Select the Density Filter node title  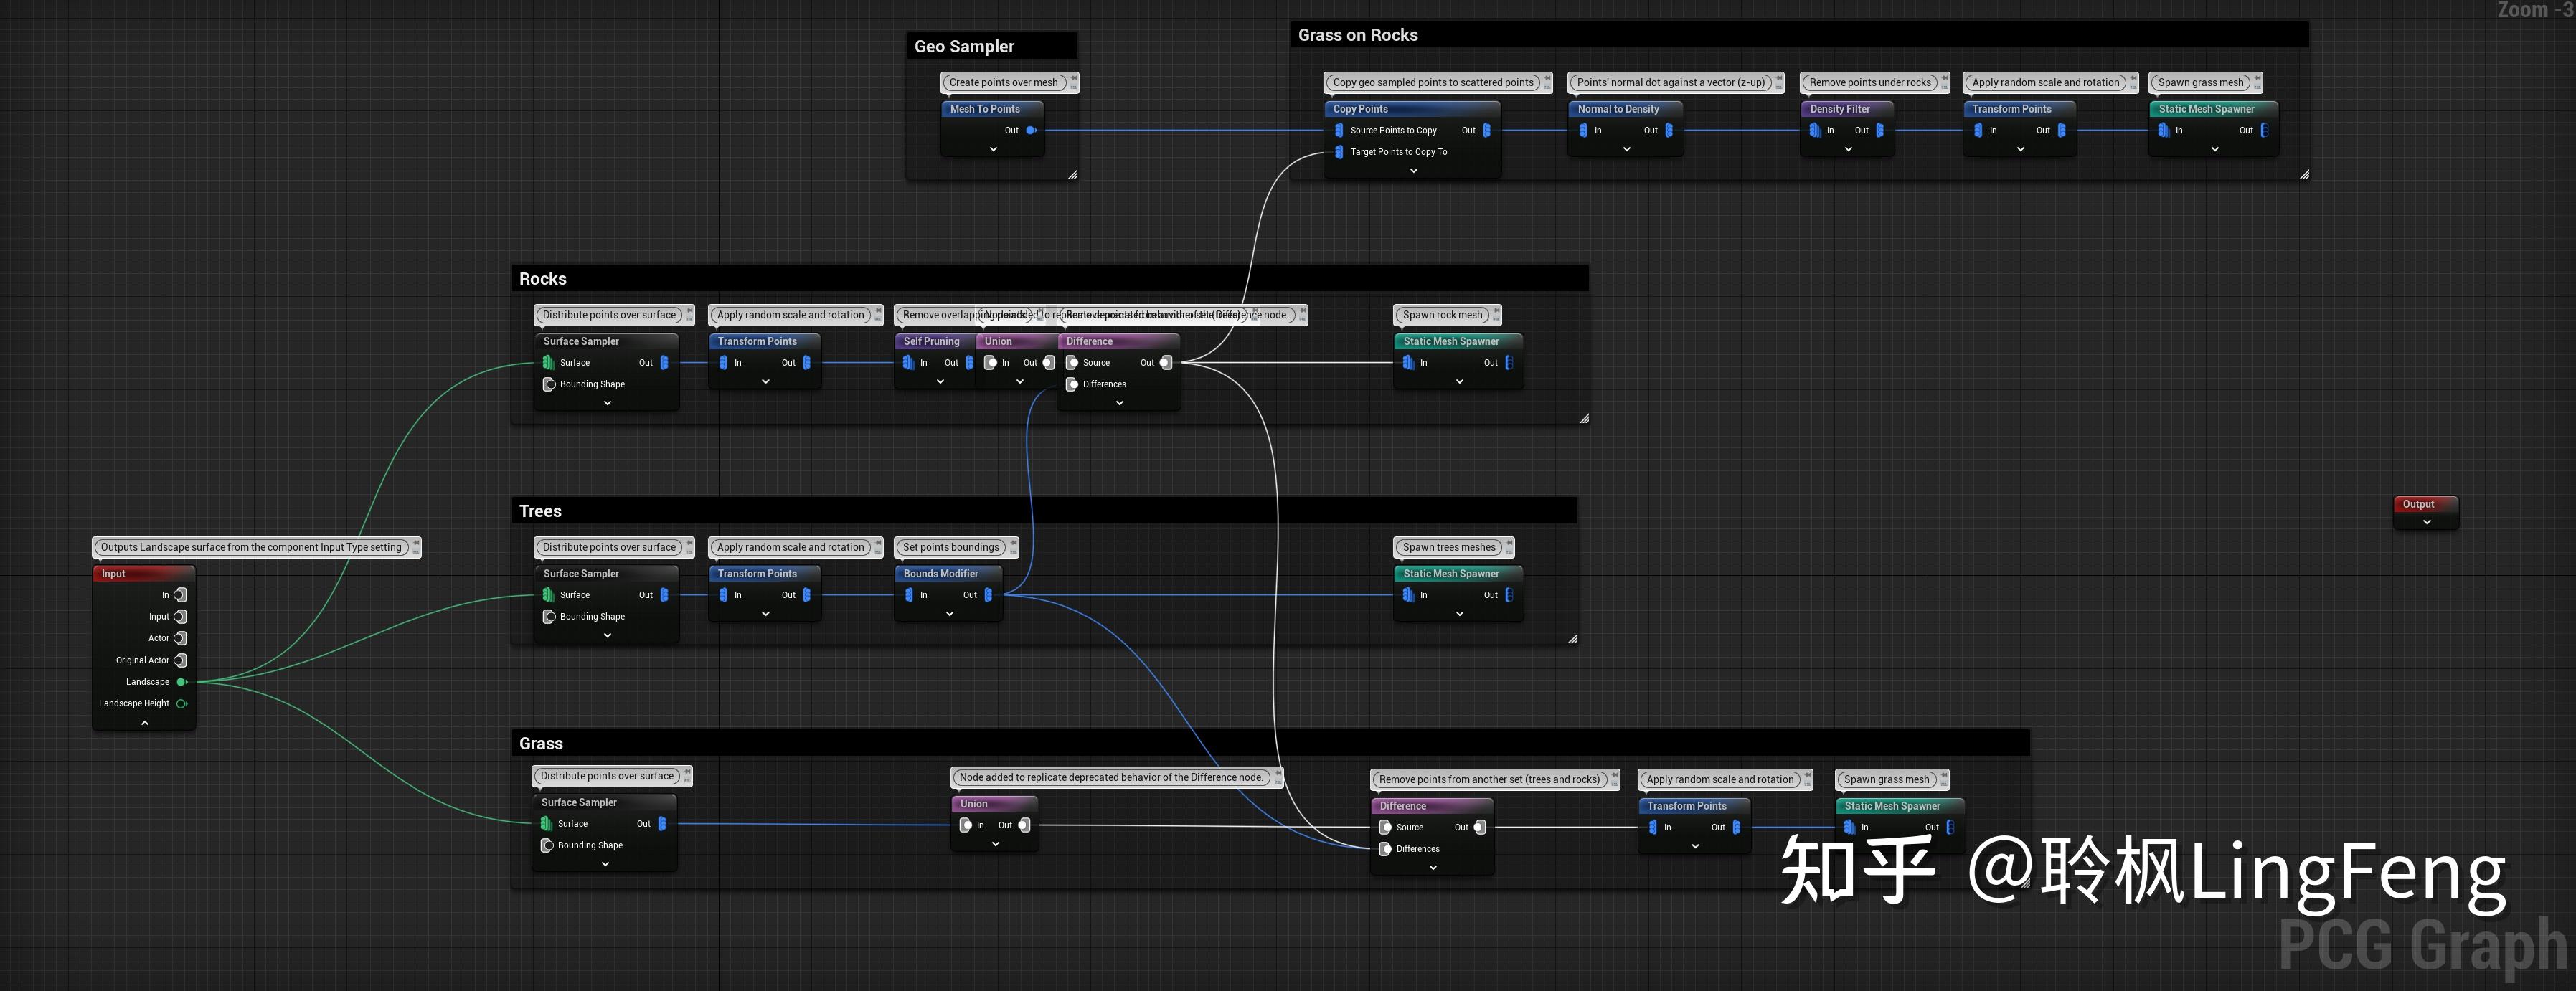[x=1839, y=109]
